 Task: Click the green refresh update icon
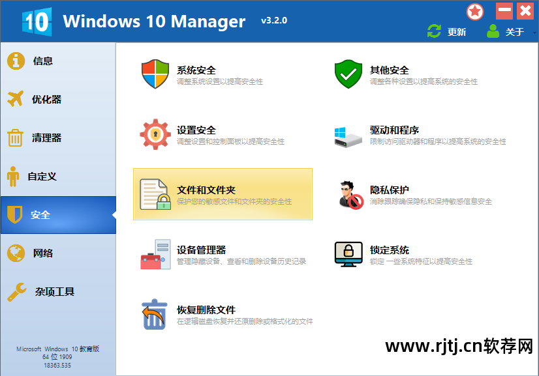434,31
